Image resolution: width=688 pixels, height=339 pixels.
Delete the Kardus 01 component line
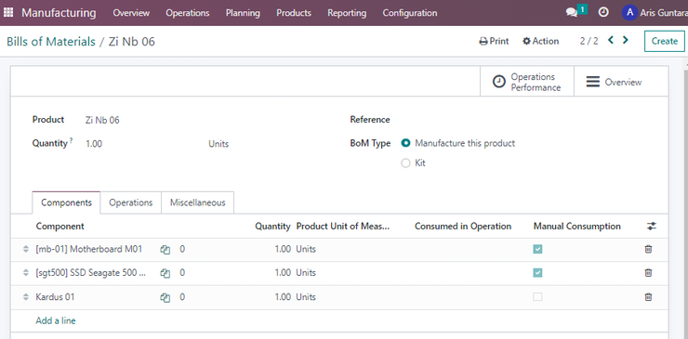pos(648,297)
